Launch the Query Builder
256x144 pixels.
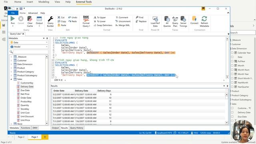click(x=50, y=21)
